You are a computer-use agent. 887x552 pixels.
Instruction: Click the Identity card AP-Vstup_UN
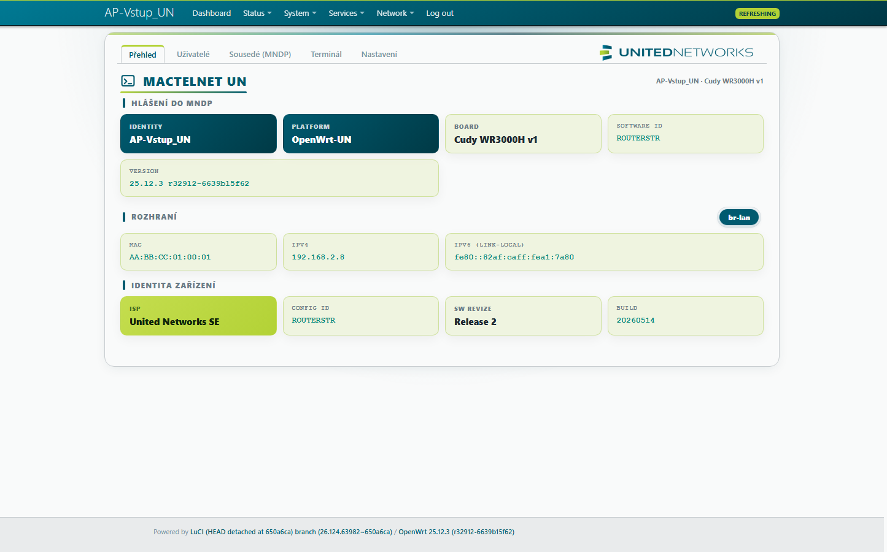198,134
